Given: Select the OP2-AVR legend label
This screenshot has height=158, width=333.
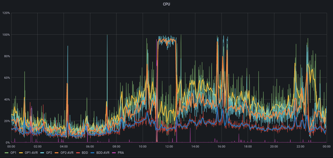Looking at the screenshot, I should (x=67, y=153).
